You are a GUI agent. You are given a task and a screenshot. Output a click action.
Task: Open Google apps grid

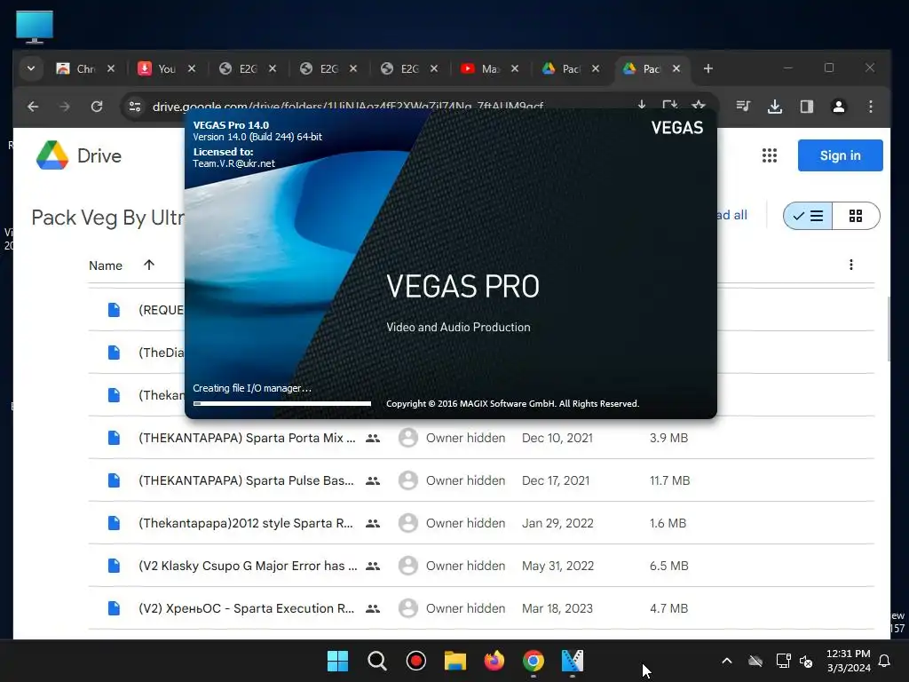click(770, 155)
